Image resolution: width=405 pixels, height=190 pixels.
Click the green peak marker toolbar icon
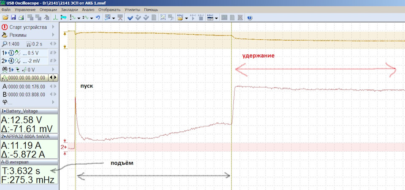coord(56,18)
